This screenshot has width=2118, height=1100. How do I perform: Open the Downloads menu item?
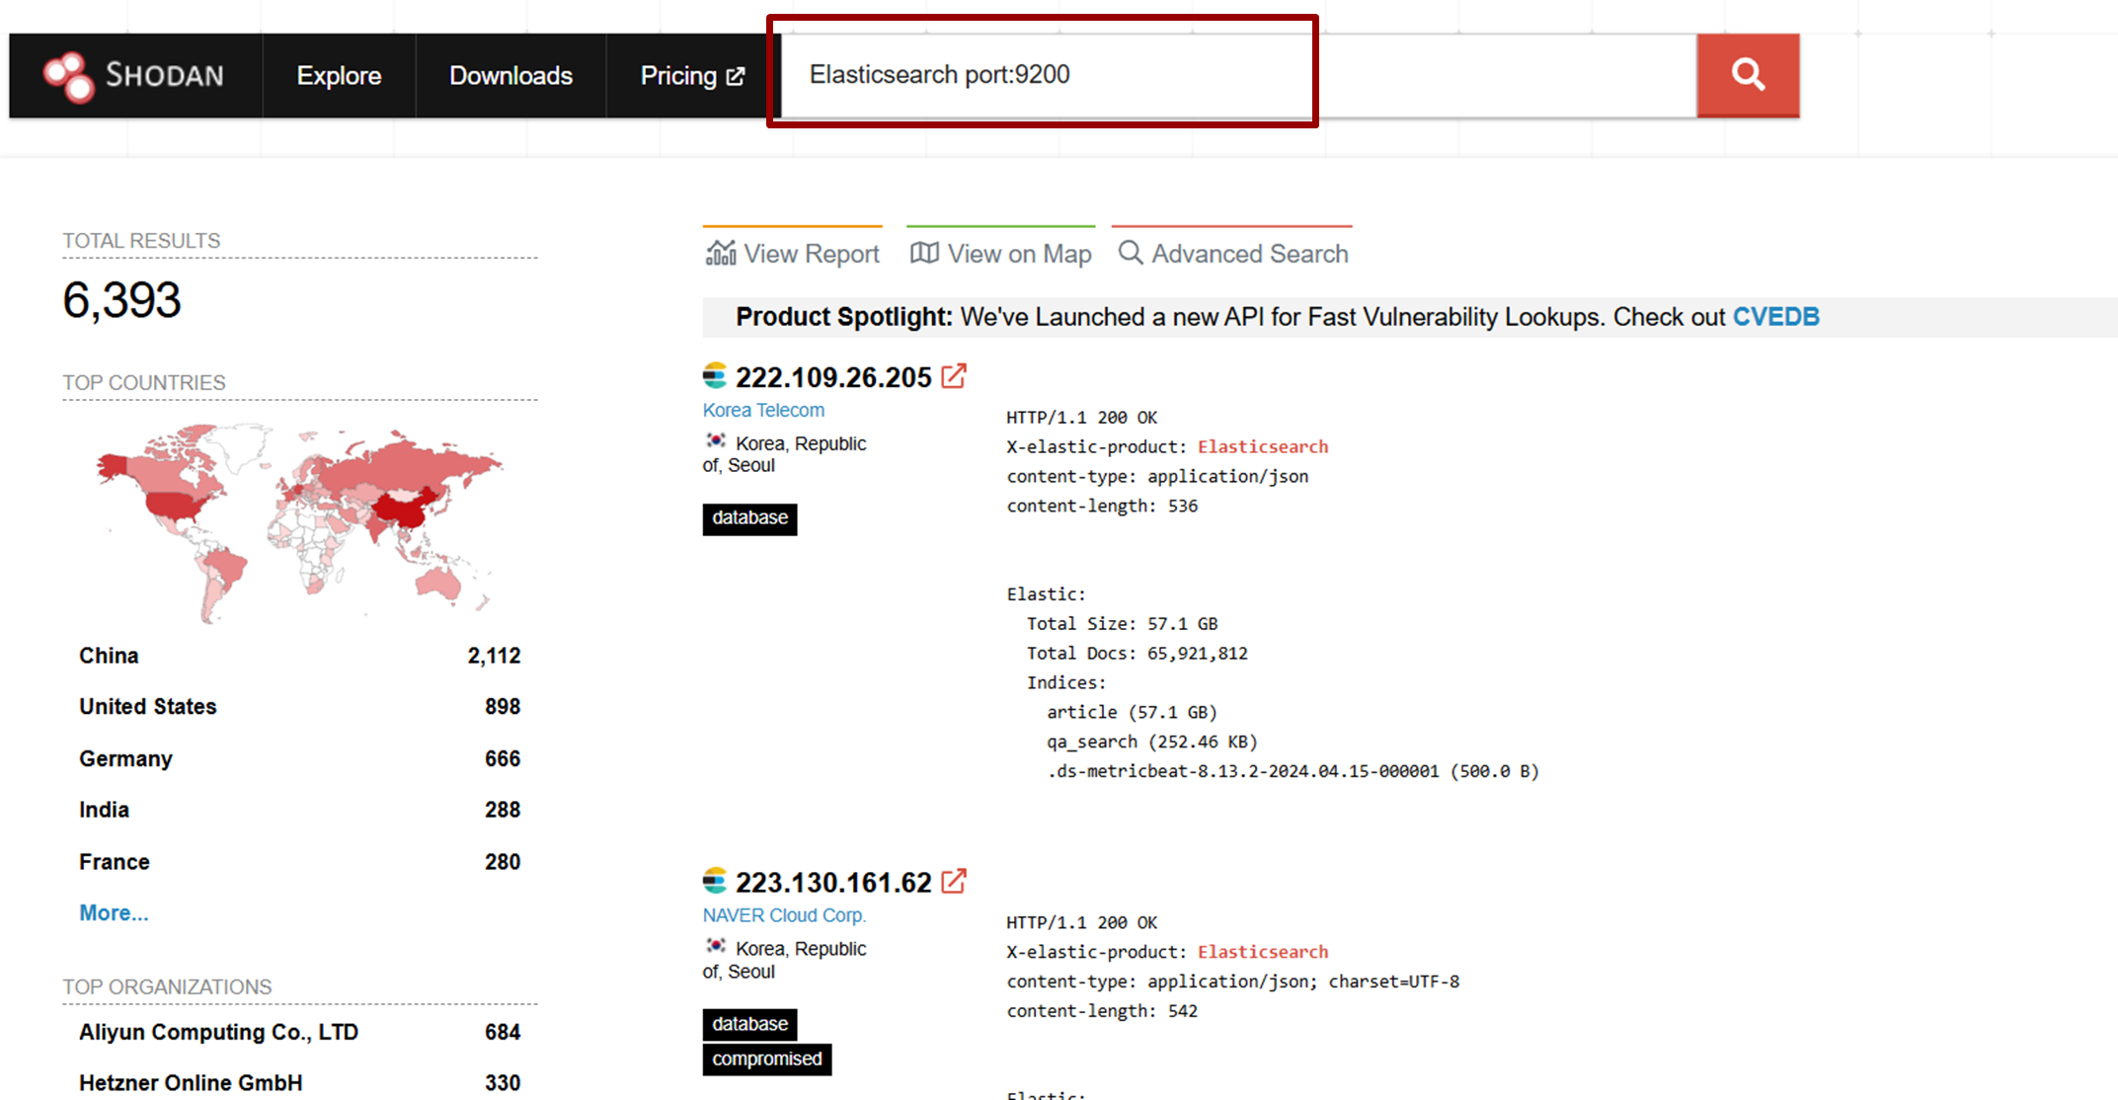[x=510, y=76]
